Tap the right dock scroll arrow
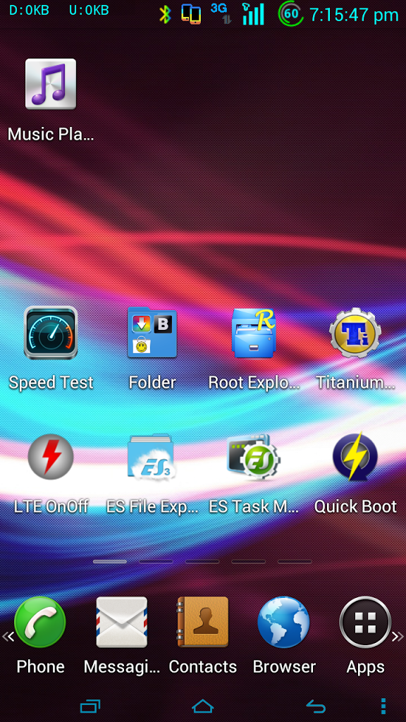The image size is (406, 722). (x=398, y=637)
